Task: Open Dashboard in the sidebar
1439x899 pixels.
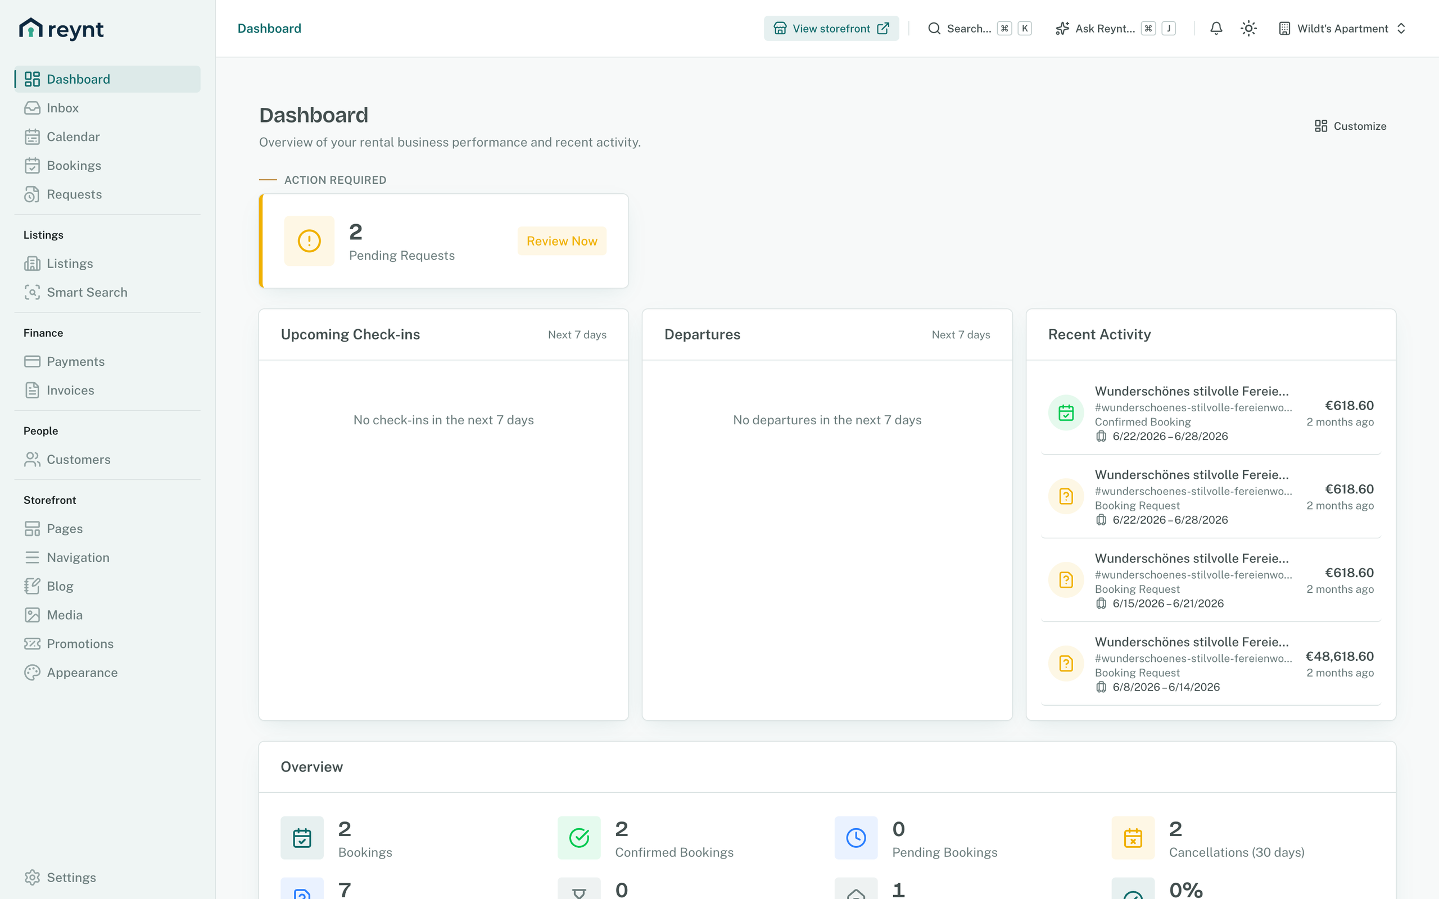Action: [x=107, y=79]
